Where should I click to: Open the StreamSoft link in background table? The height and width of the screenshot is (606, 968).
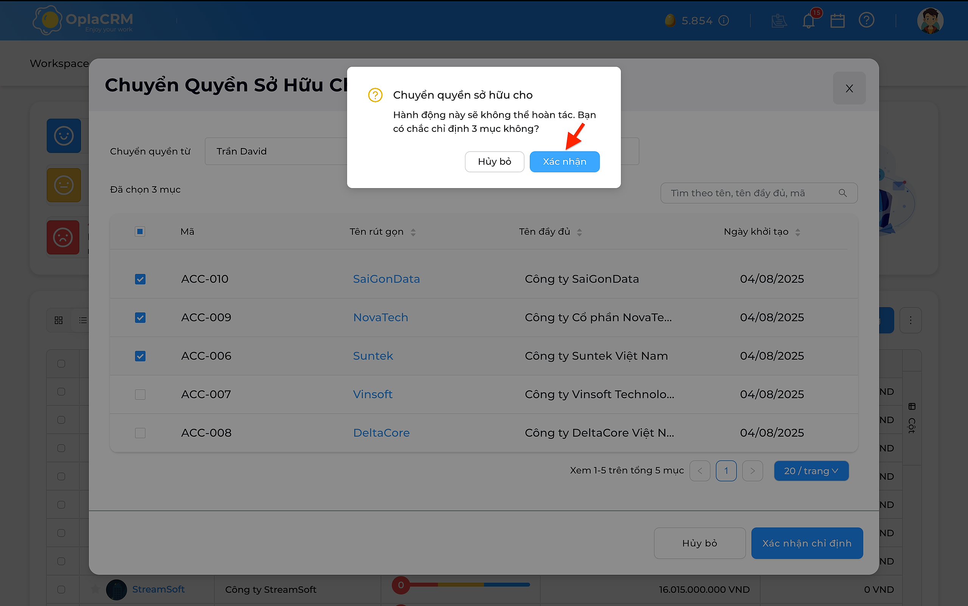(158, 589)
